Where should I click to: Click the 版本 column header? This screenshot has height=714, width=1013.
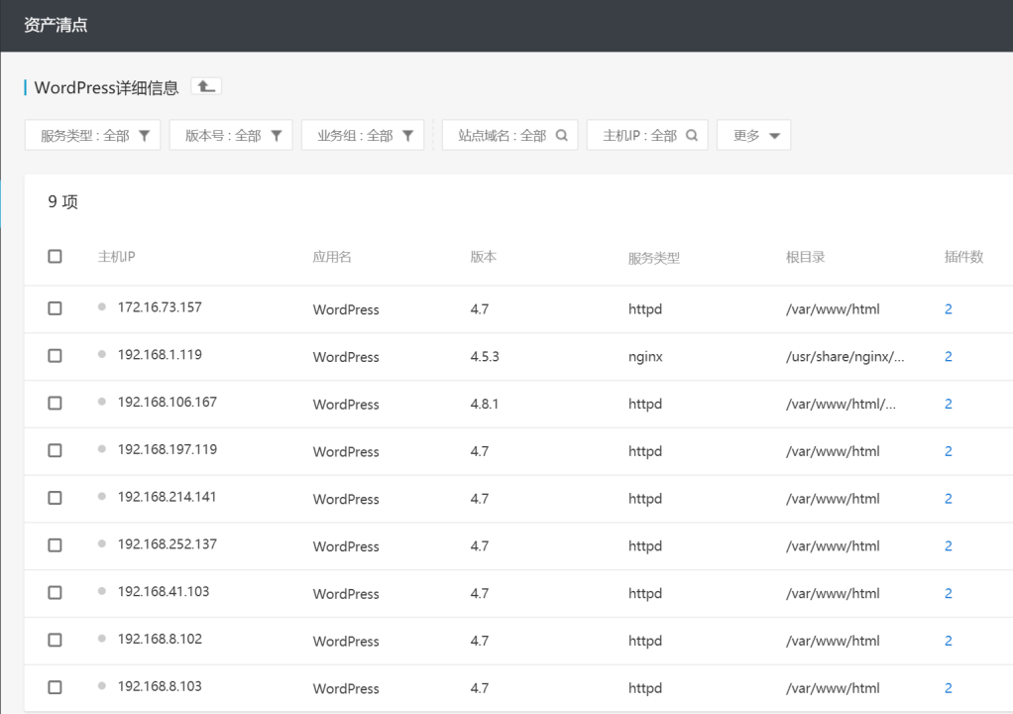484,257
